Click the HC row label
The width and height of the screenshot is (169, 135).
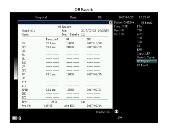click(x=23, y=78)
